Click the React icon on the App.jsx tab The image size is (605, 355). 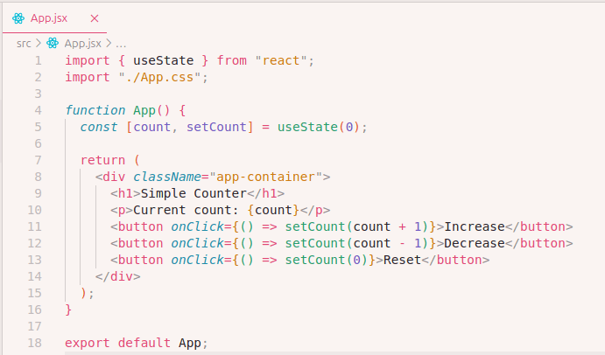[x=18, y=17]
